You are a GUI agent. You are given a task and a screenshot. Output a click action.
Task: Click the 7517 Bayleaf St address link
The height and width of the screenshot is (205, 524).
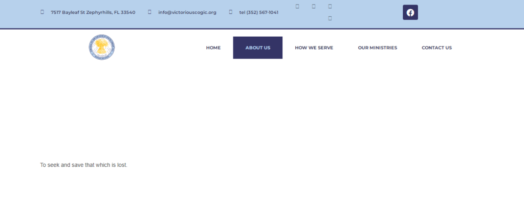pos(93,12)
